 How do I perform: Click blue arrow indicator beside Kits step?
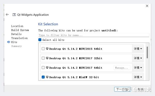(9, 42)
